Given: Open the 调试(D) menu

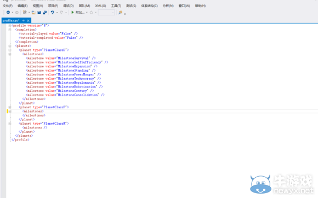Looking at the screenshot, I should click(x=69, y=5).
